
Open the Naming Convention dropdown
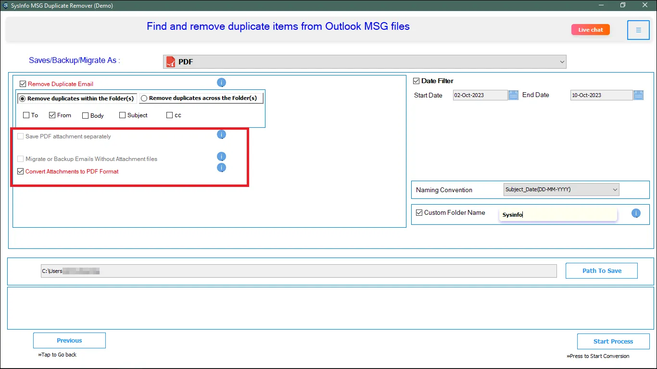click(x=614, y=190)
